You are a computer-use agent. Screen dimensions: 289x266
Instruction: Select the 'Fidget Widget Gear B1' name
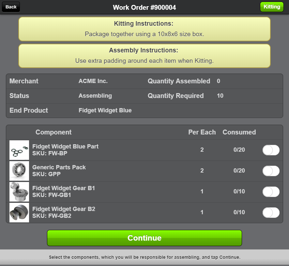point(64,188)
